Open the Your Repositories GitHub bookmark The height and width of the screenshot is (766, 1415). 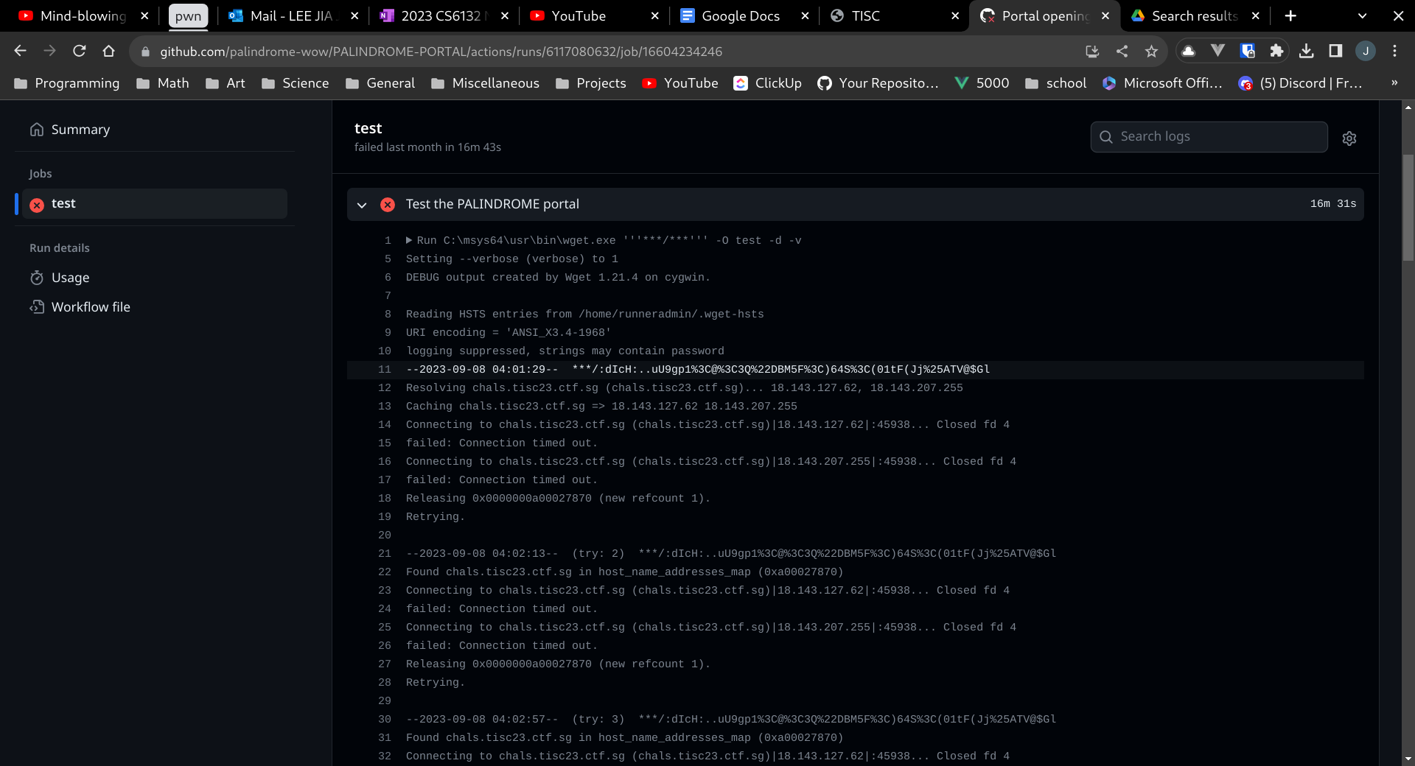pyautogui.click(x=878, y=83)
